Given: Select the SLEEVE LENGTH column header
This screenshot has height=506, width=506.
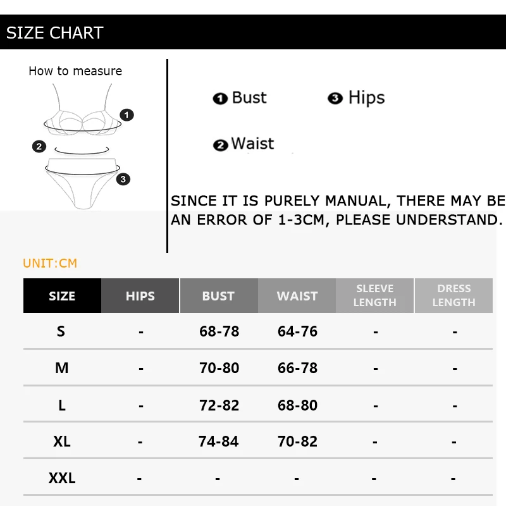Looking at the screenshot, I should tap(374, 296).
